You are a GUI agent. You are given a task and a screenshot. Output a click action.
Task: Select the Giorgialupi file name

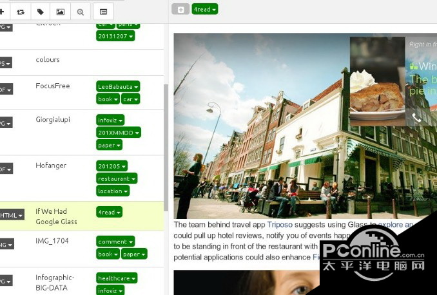point(53,120)
